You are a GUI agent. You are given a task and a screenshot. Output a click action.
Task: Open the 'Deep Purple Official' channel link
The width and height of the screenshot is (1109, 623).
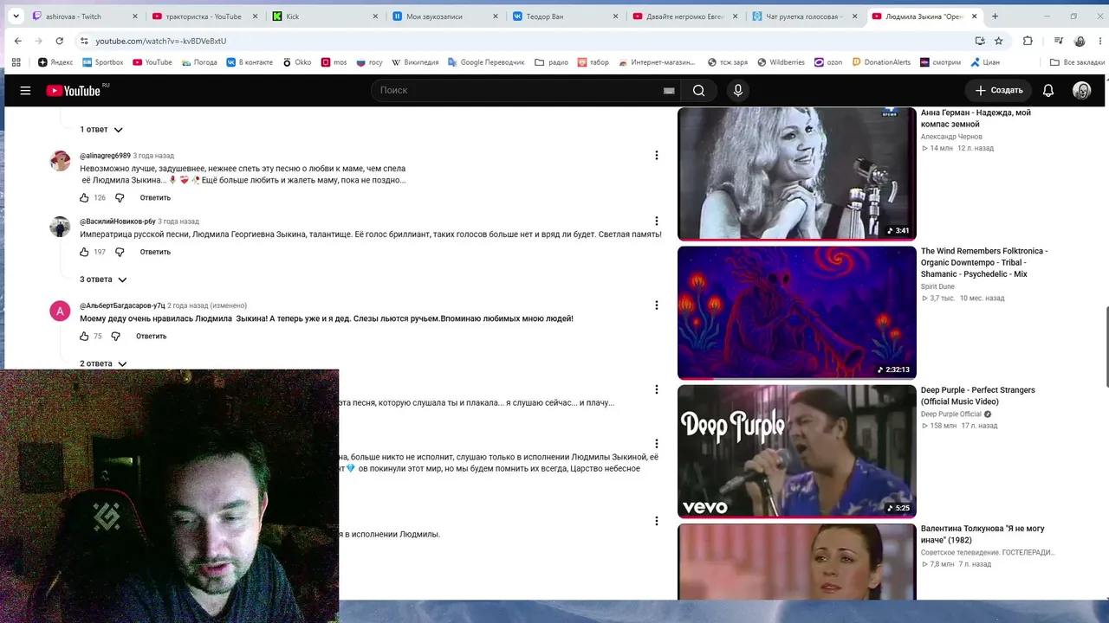(951, 414)
